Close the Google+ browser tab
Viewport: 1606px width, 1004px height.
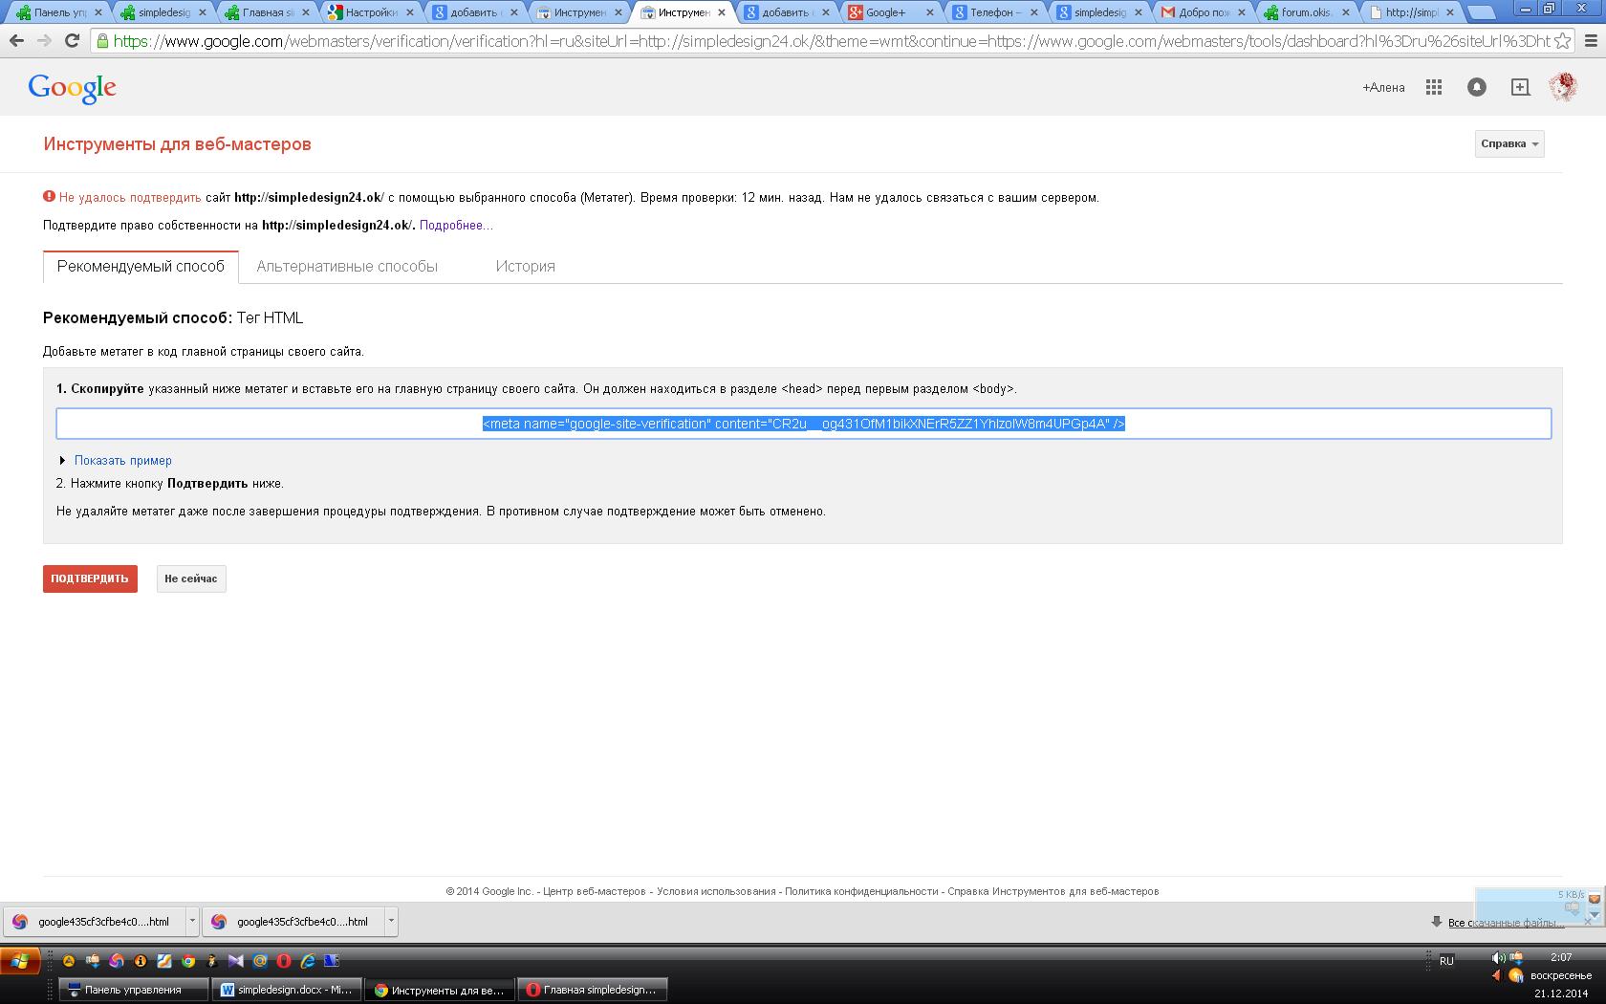click(929, 12)
